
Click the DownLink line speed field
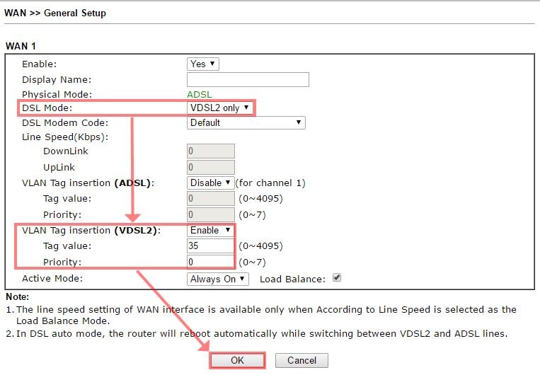[x=210, y=151]
